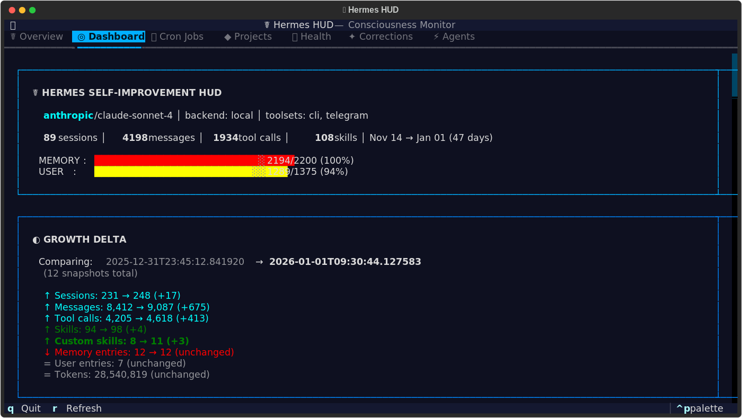
Task: Click the 'MEMORY :' label
Action: tap(63, 161)
